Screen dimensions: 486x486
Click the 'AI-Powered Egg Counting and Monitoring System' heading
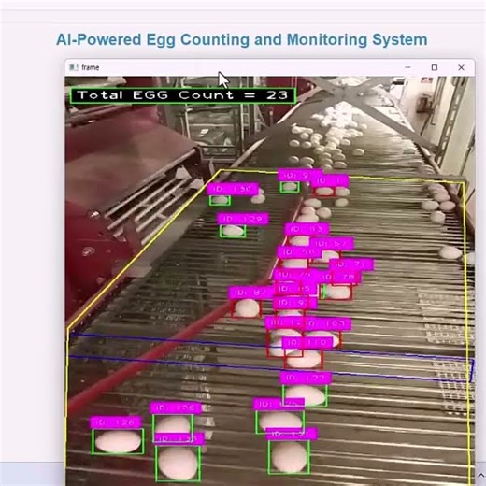coord(242,39)
